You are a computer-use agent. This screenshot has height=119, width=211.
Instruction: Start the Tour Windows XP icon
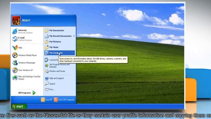click(15, 70)
